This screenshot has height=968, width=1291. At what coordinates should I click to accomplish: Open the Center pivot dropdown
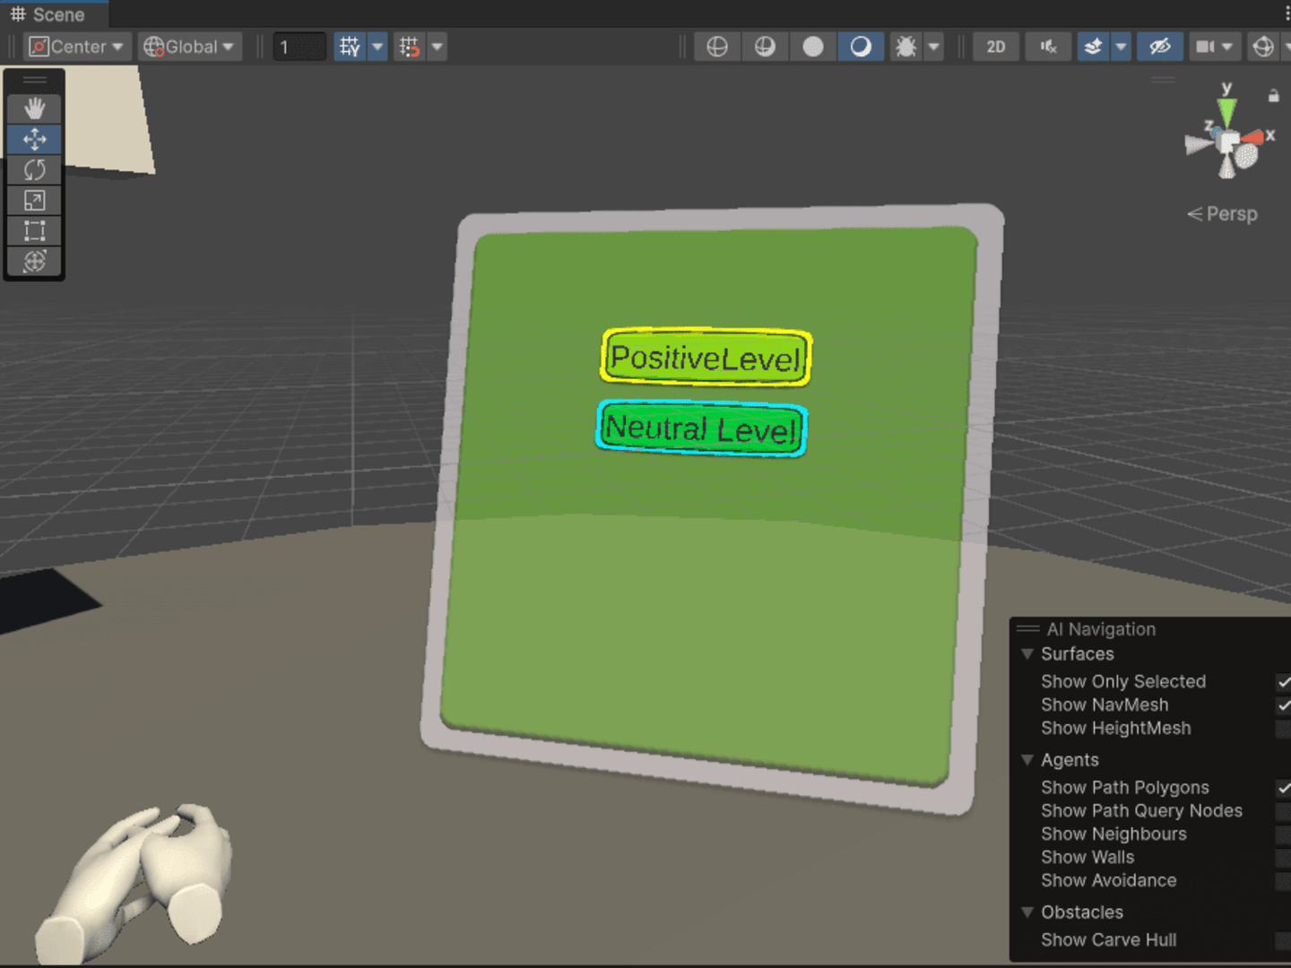(78, 47)
